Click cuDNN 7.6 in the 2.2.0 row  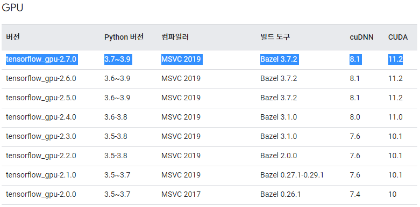(x=355, y=156)
